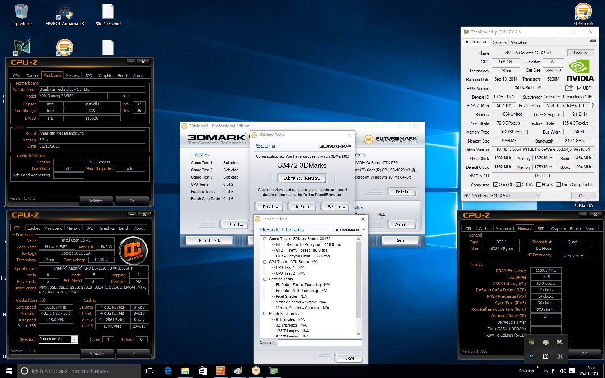Open the Graphics tab in Memory CPU-Z window
This screenshot has width=605, height=378.
tap(558, 229)
